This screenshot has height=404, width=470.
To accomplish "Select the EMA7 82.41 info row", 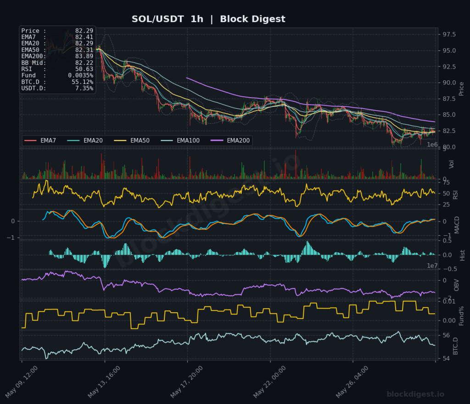I will (57, 37).
